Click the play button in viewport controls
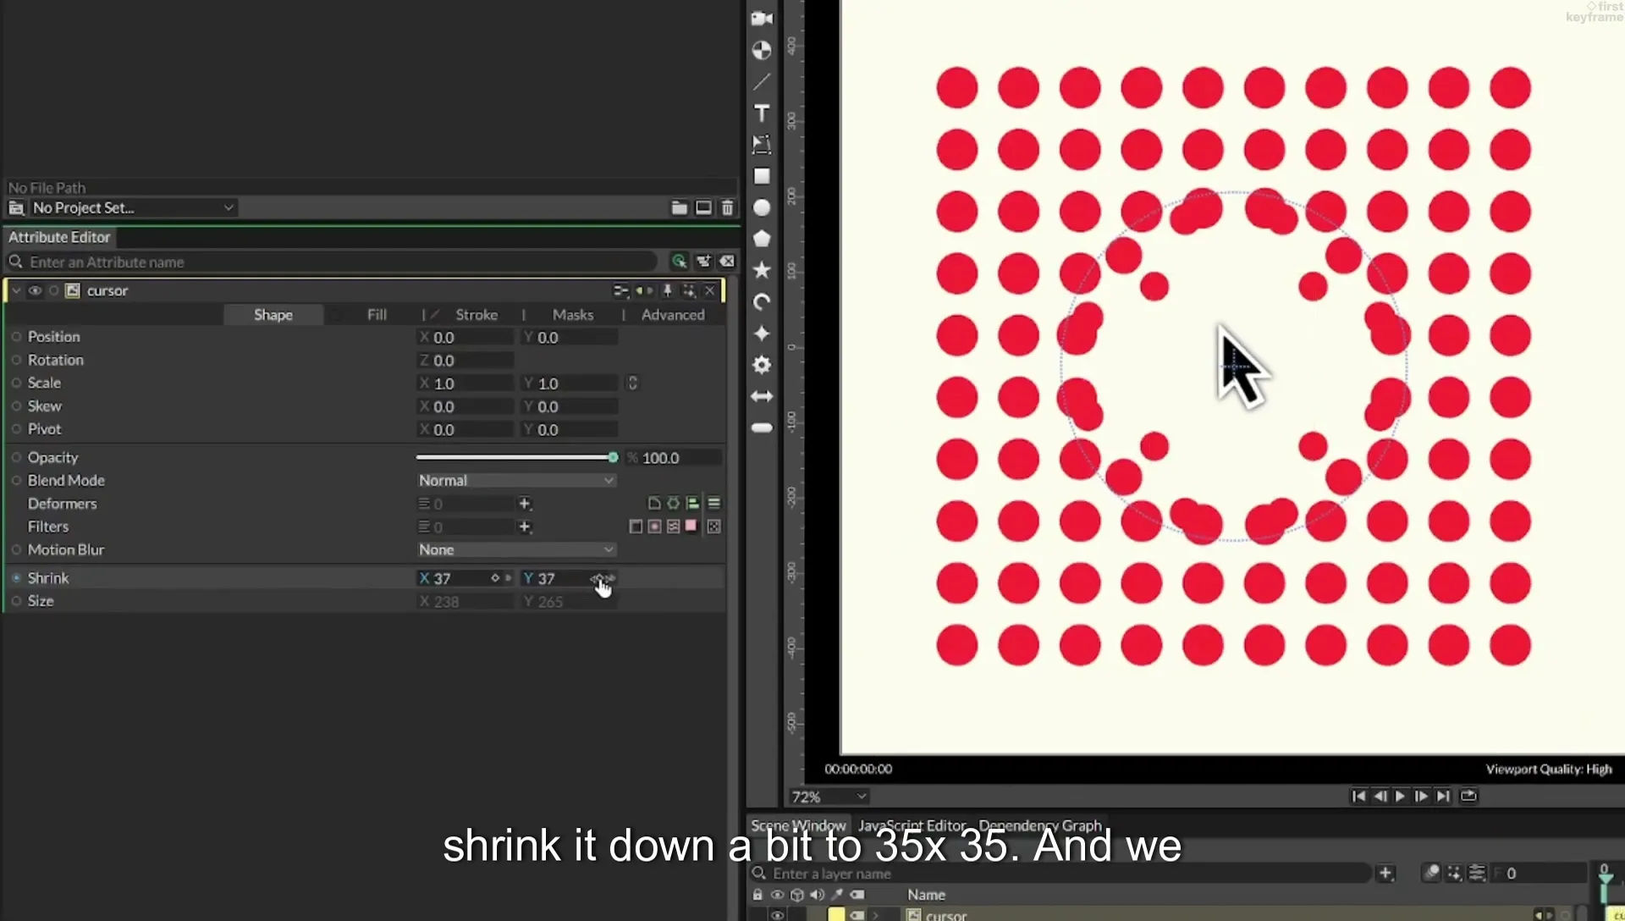The width and height of the screenshot is (1625, 921). [x=1400, y=796]
